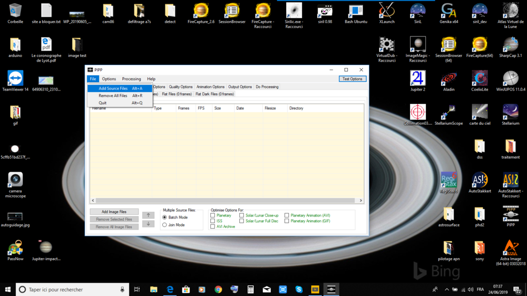Open the Help menu in PIPP
This screenshot has height=296, width=527.
tap(151, 79)
